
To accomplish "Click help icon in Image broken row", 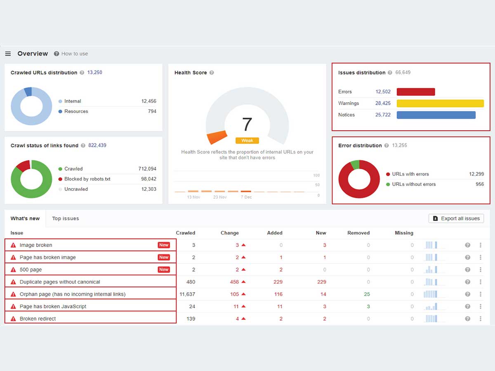I will (x=467, y=245).
